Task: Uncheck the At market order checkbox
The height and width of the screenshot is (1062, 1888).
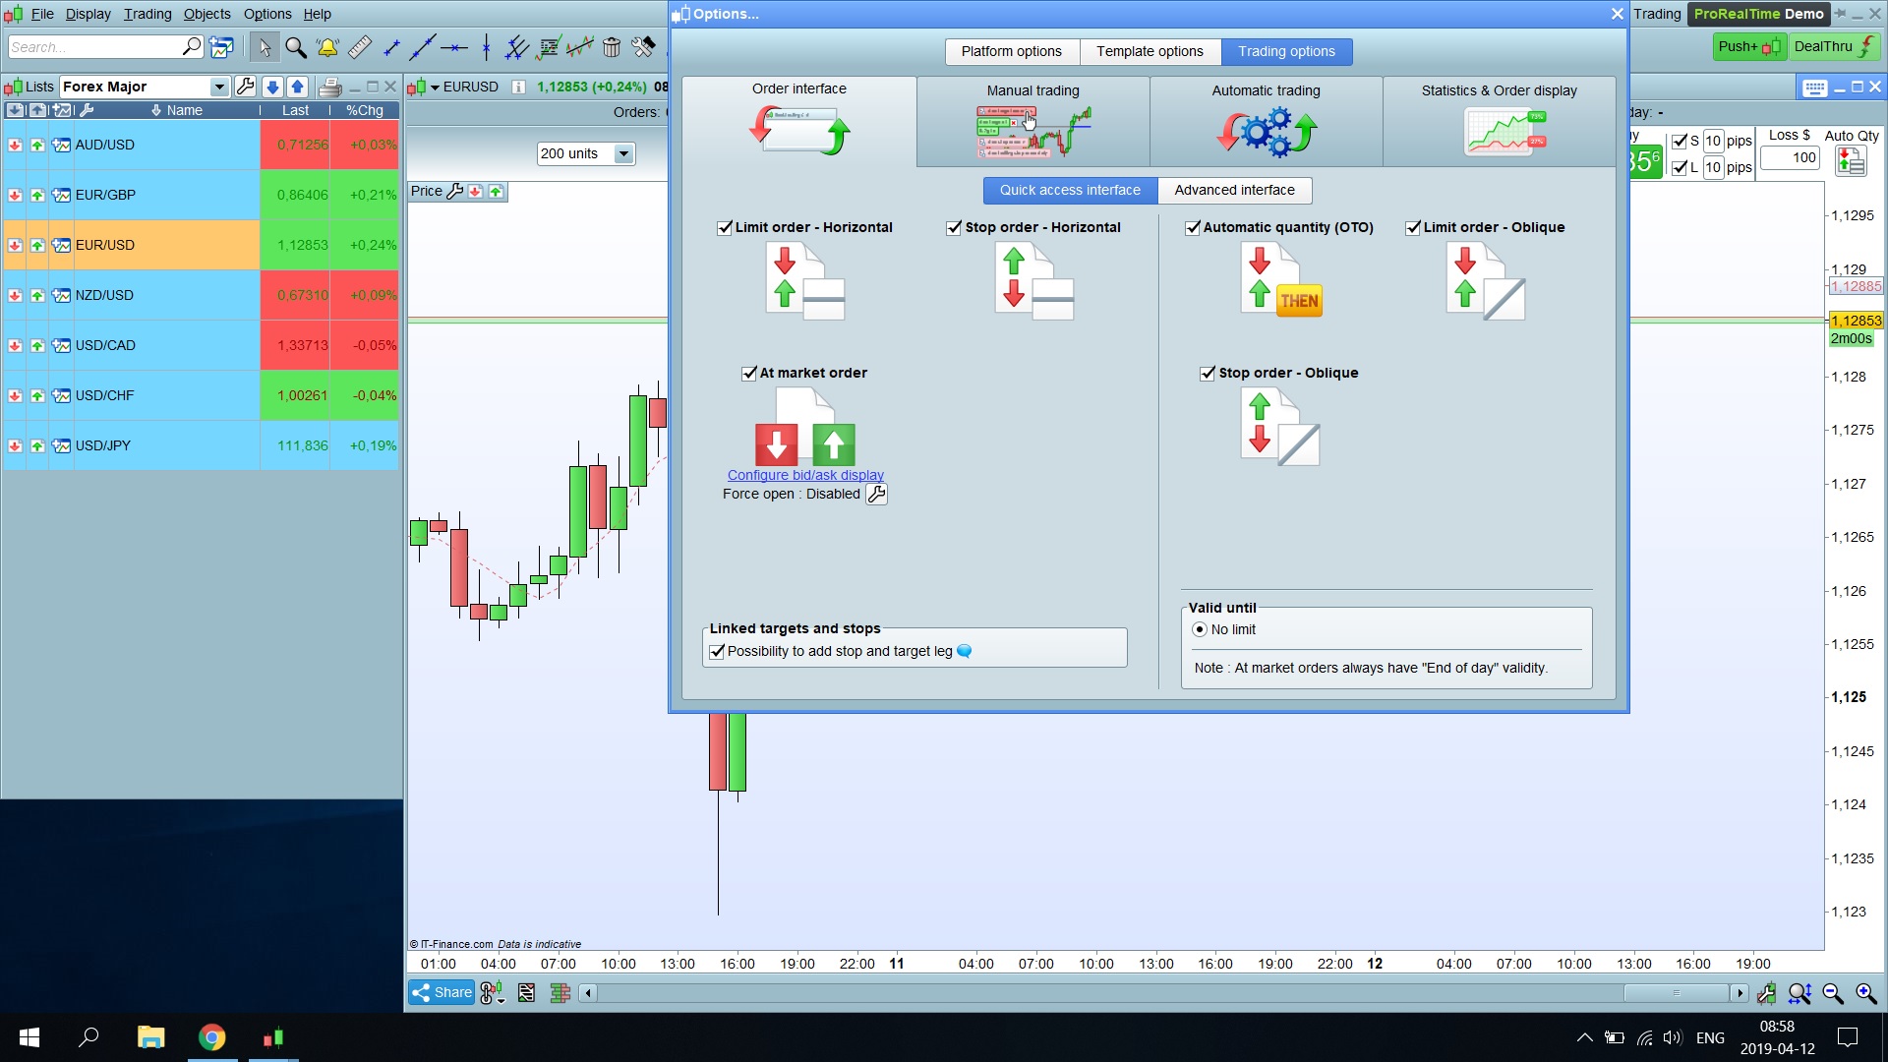Action: (749, 374)
